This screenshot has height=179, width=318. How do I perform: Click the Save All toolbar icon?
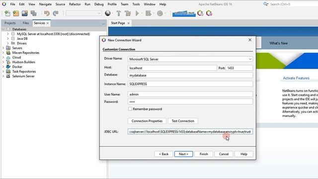click(x=33, y=13)
